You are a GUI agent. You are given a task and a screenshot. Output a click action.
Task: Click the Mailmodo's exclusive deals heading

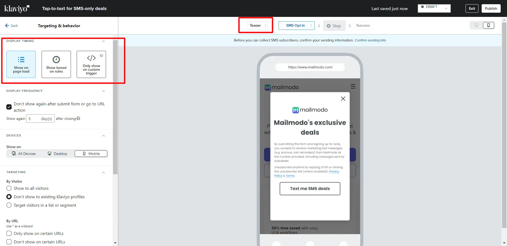(310, 127)
